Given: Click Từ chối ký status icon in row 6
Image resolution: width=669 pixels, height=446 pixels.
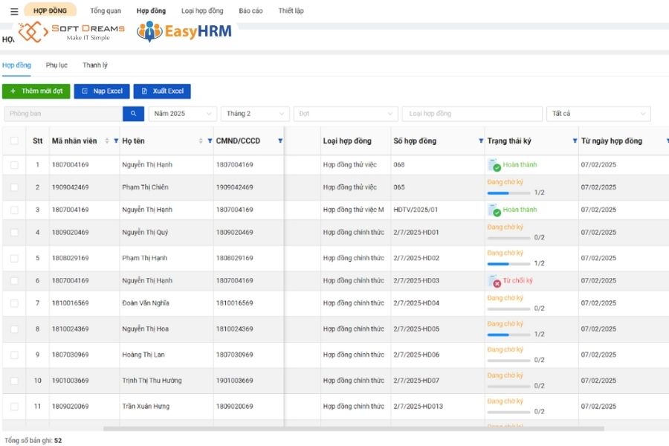Looking at the screenshot, I should 494,281.
